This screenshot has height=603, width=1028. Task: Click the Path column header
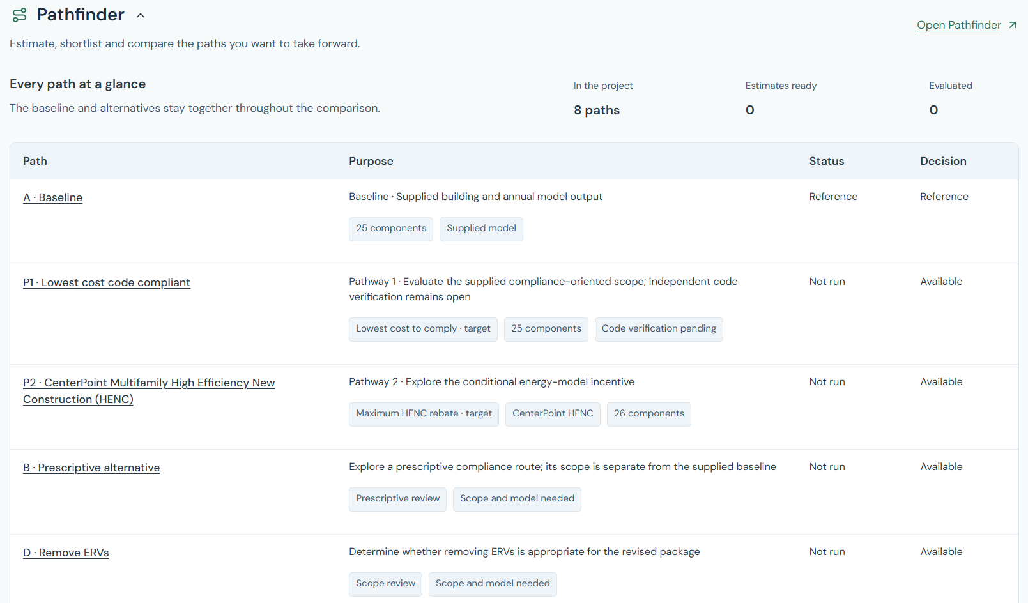(35, 161)
